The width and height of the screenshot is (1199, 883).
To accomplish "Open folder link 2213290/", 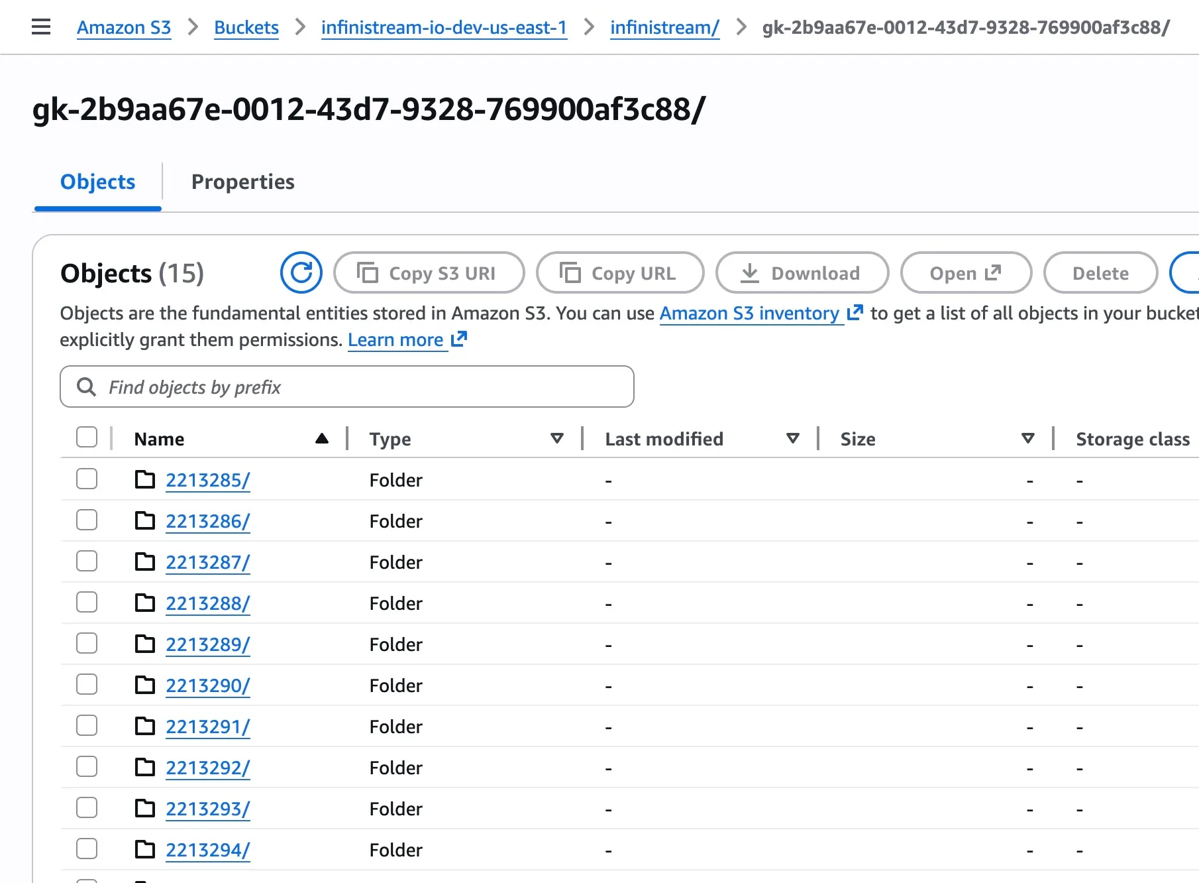I will [x=208, y=685].
